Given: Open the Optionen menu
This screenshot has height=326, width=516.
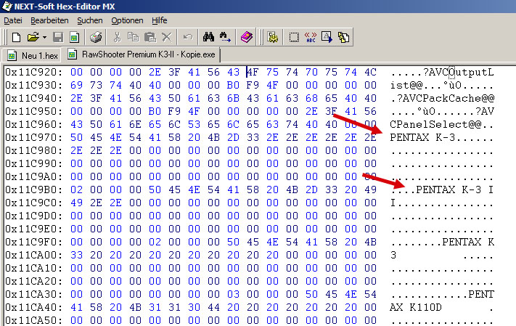Looking at the screenshot, I should coord(127,20).
